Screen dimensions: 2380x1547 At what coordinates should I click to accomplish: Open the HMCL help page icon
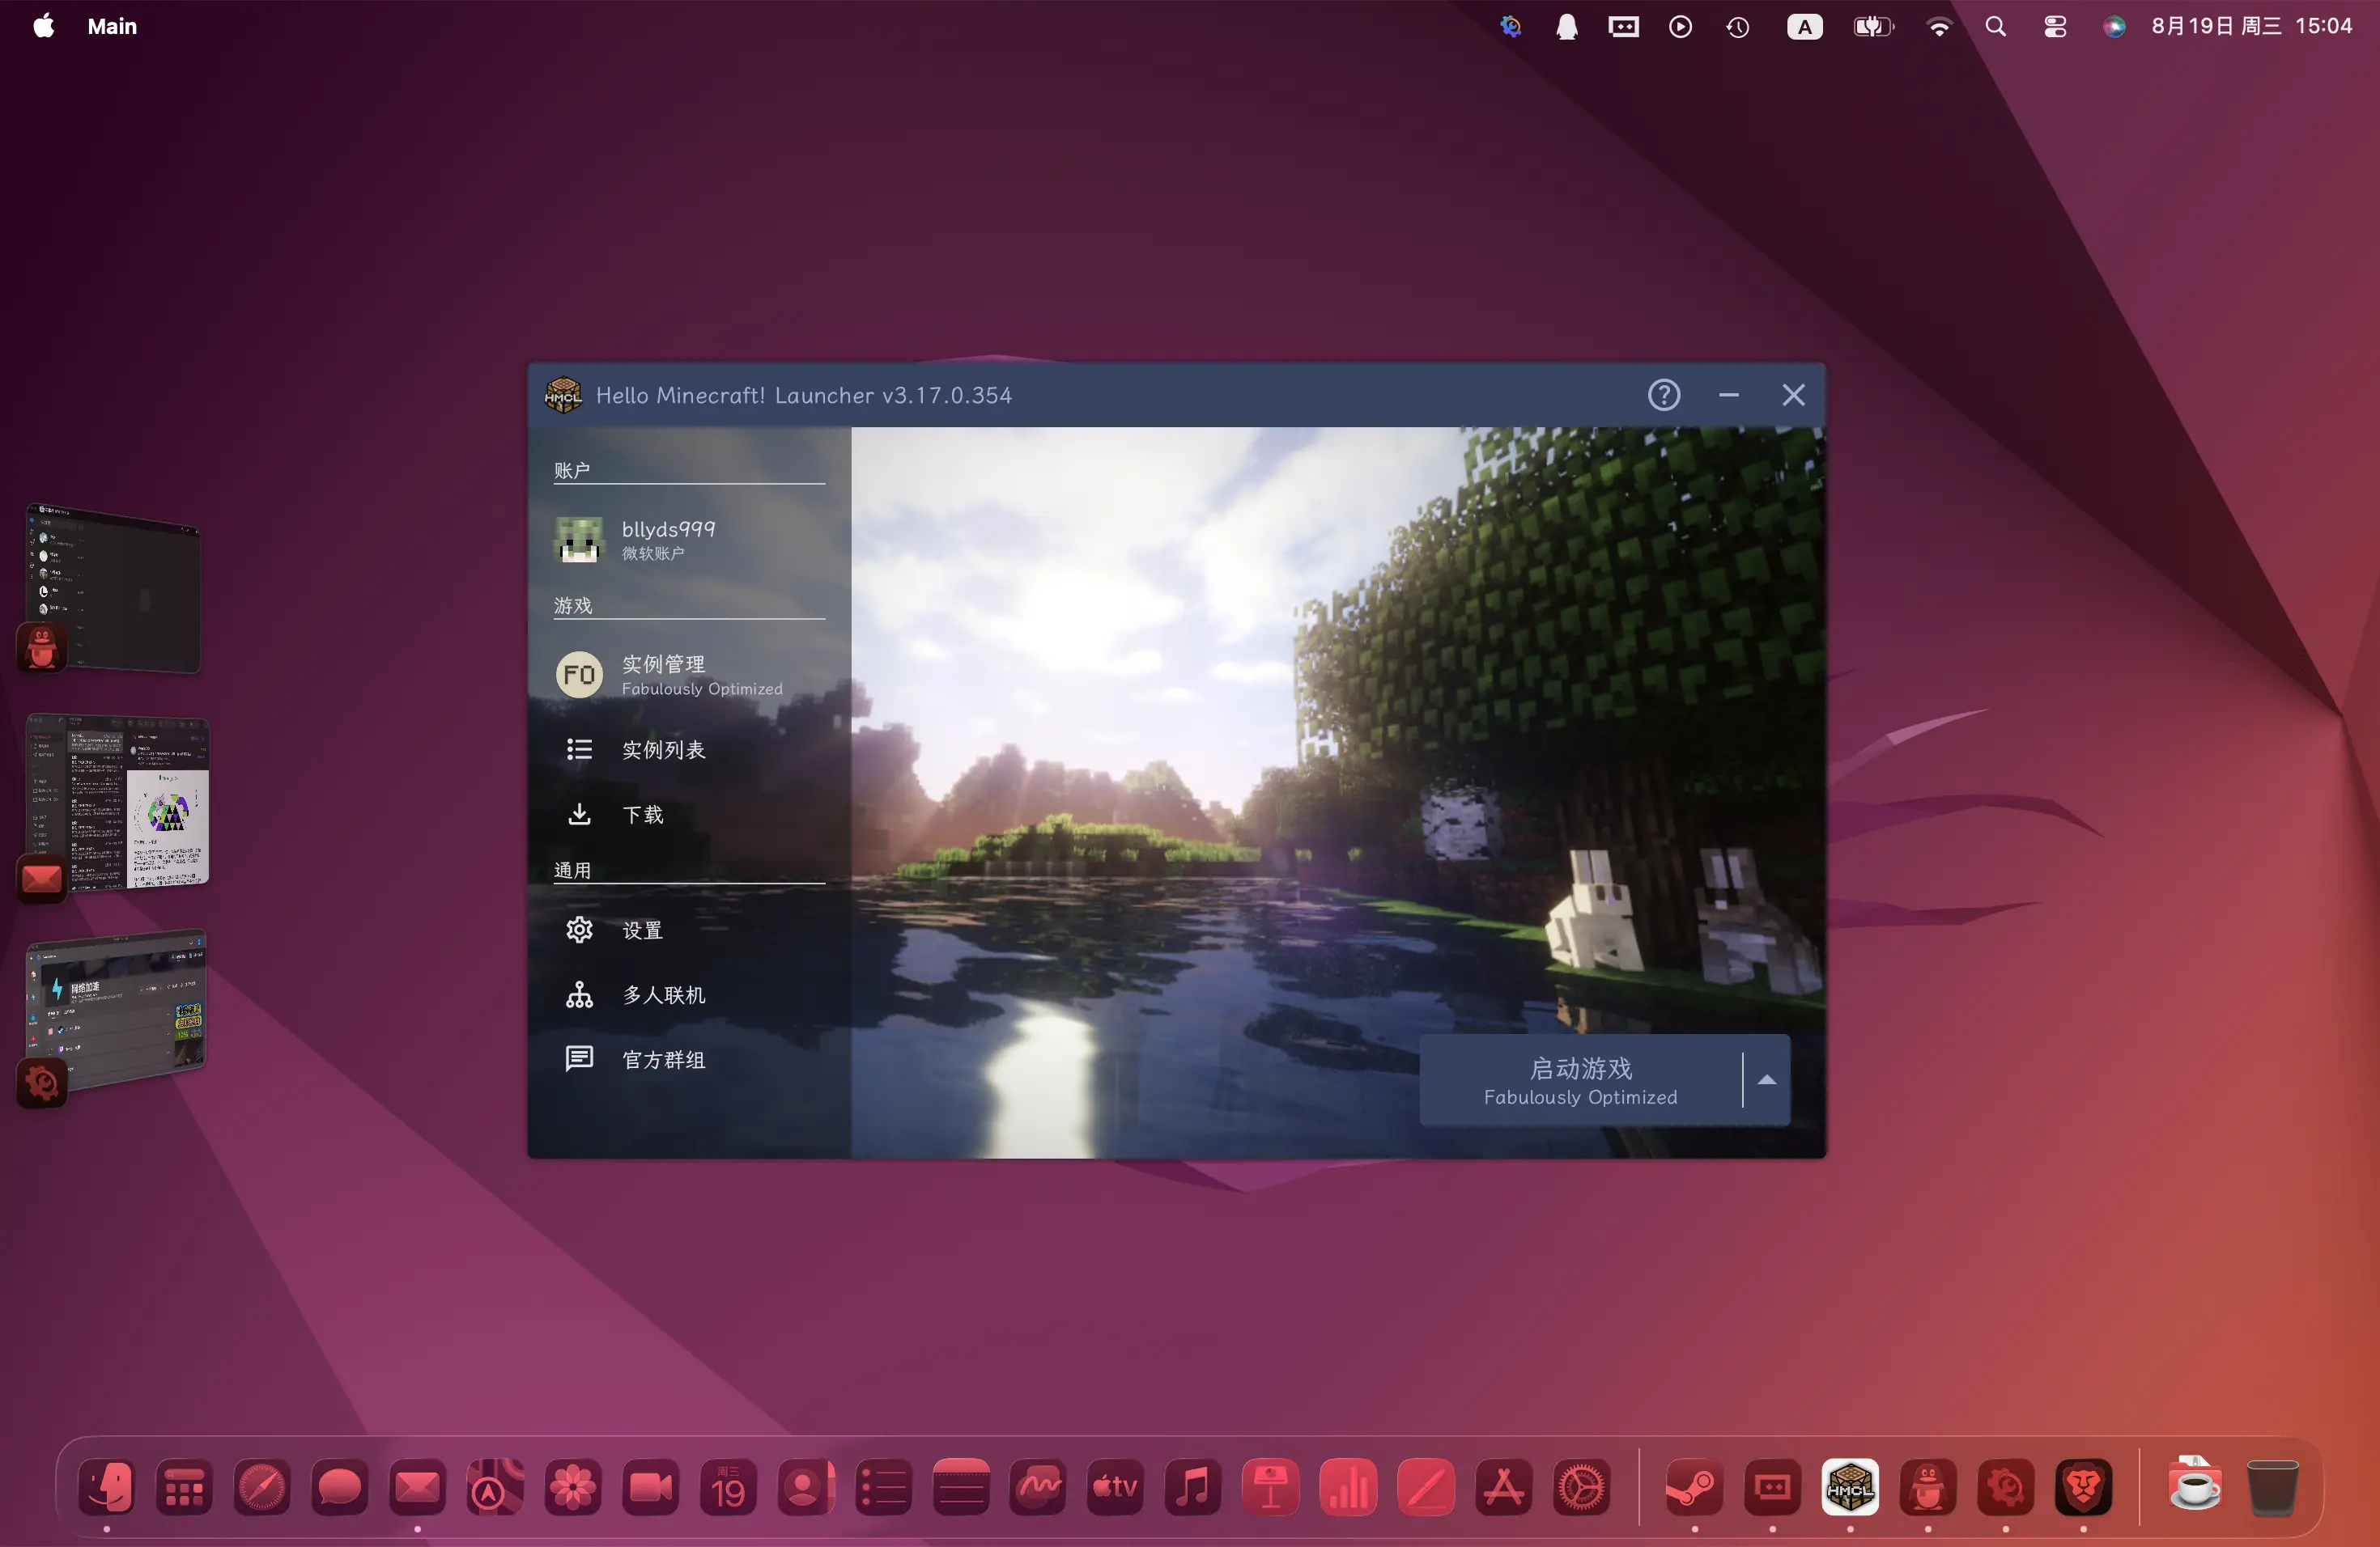coord(1664,395)
